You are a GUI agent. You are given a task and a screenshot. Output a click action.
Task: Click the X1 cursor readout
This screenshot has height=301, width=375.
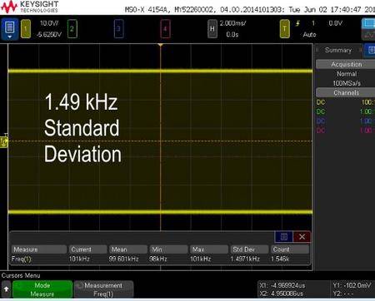click(x=282, y=285)
